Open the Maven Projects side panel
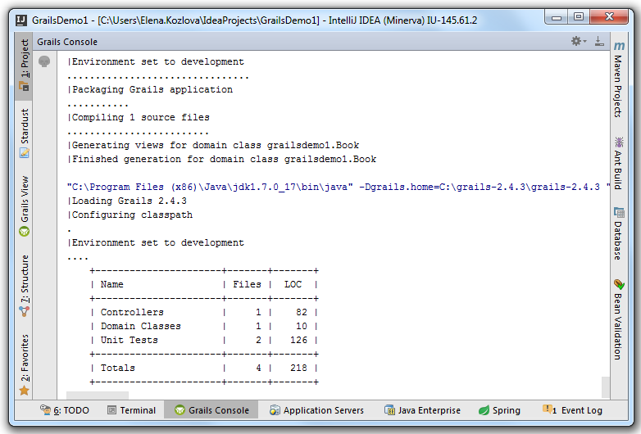This screenshot has width=641, height=434. (x=619, y=79)
